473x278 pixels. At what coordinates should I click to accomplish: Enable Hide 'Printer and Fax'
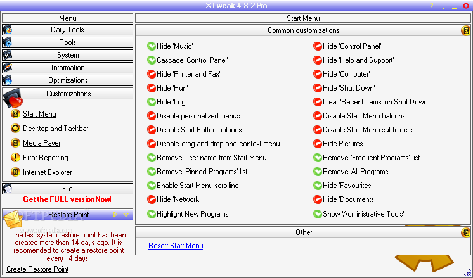click(x=151, y=74)
